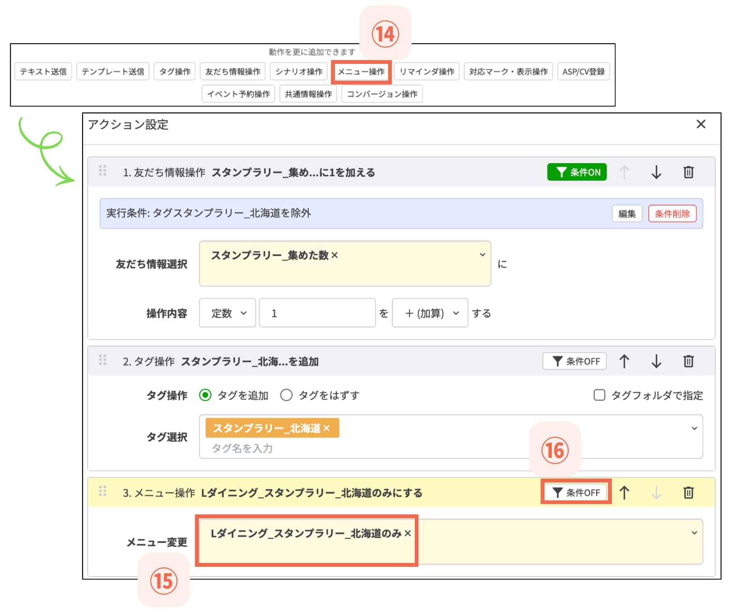Remove Lダイニング_スタンプラリー_北海道のみ via its ×
734x611 pixels.
(x=408, y=533)
